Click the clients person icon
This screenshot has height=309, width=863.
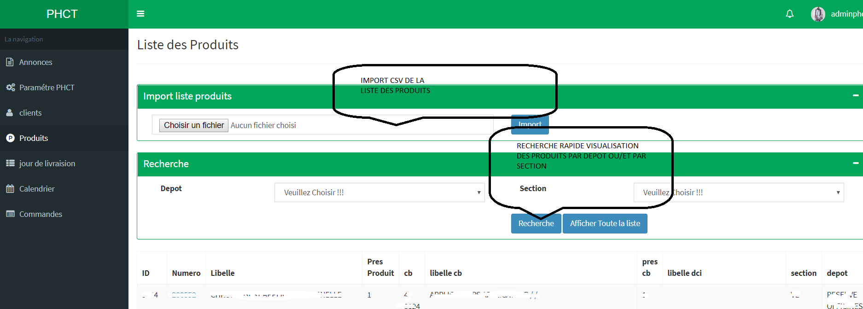pyautogui.click(x=10, y=113)
